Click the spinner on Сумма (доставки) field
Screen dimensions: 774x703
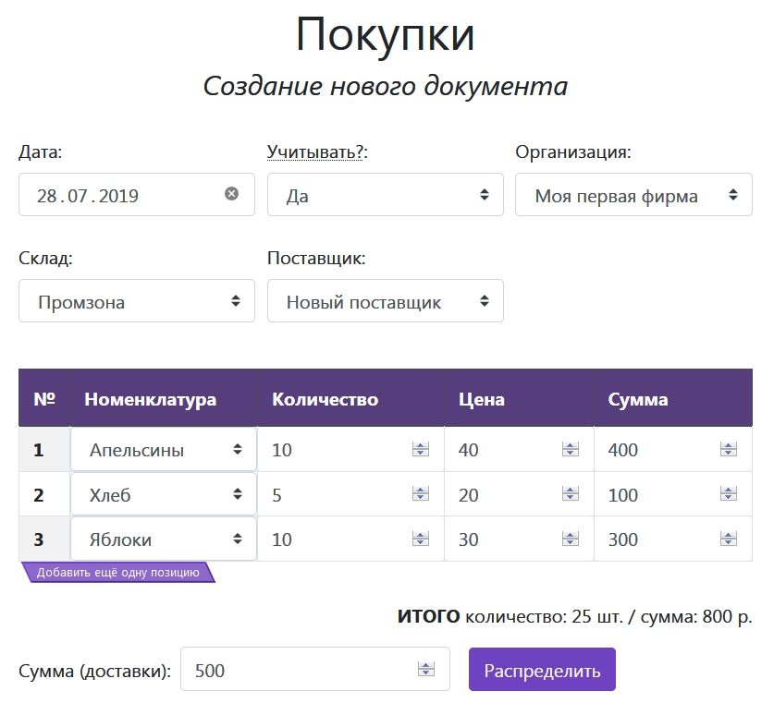tap(425, 670)
